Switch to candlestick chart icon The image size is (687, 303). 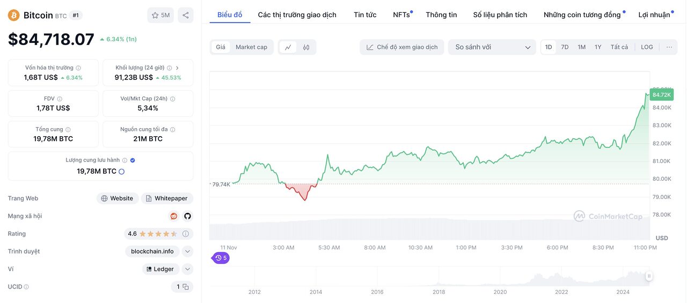point(306,47)
